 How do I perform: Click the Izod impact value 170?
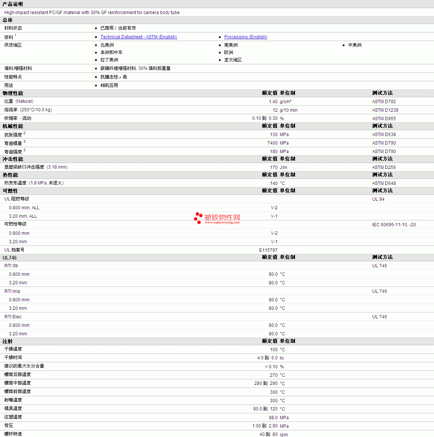tap(274, 167)
